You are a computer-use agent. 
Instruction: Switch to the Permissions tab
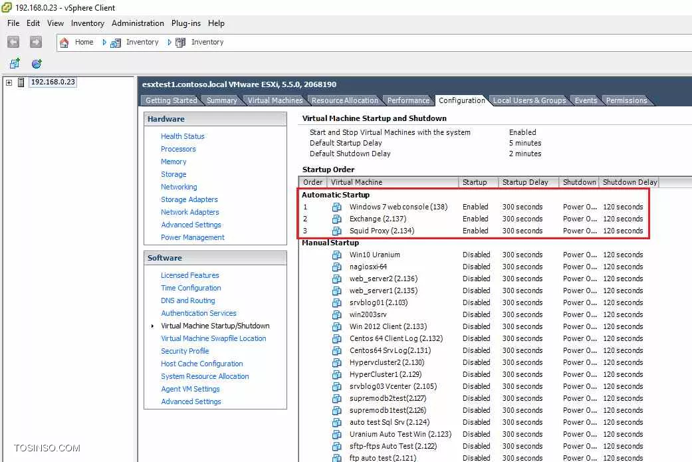click(626, 100)
